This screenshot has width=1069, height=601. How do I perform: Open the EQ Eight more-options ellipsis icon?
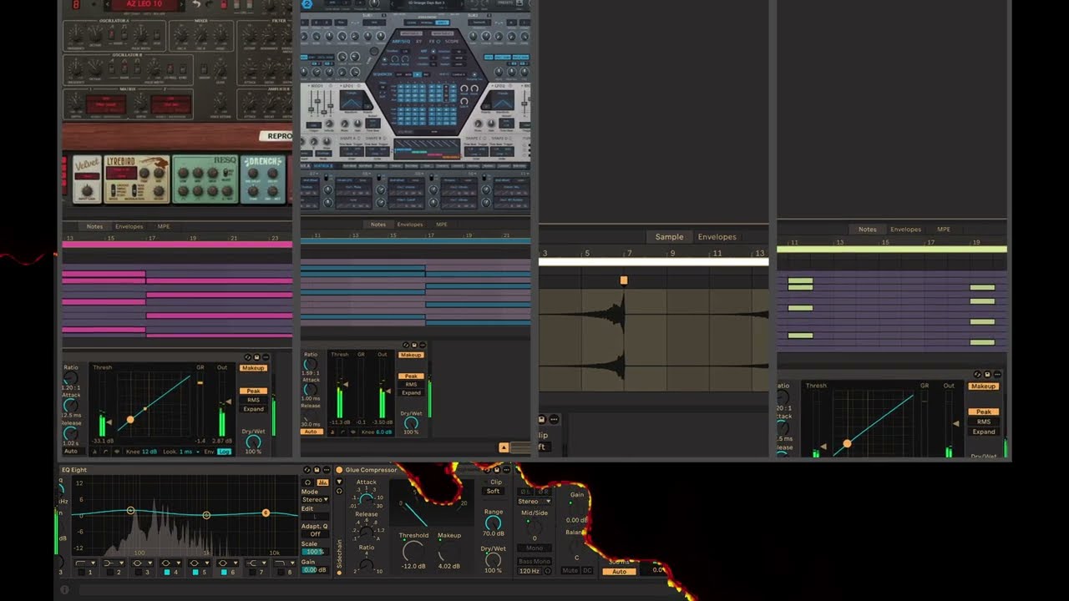point(327,470)
